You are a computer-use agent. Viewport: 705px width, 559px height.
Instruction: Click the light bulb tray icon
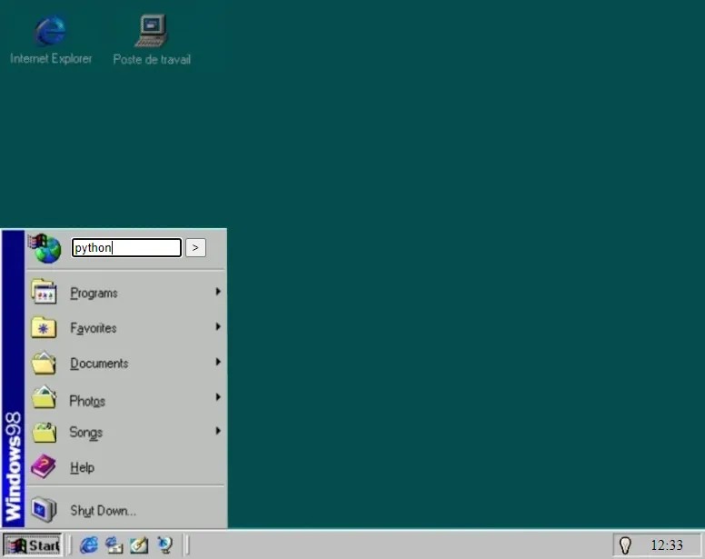coord(625,545)
